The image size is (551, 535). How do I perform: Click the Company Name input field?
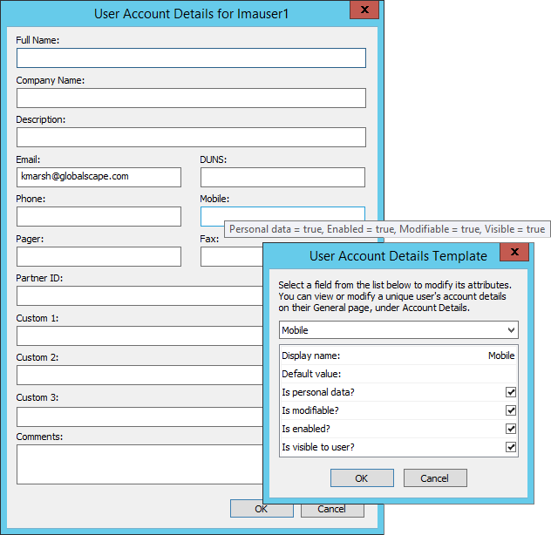click(x=191, y=98)
